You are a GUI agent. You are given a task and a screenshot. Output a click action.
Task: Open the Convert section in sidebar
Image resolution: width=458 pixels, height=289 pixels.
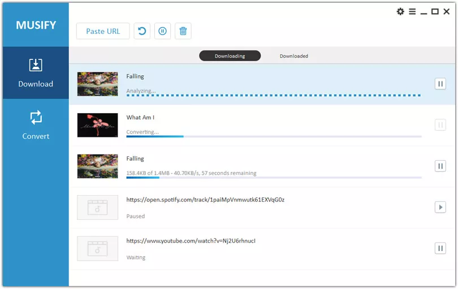pos(36,125)
